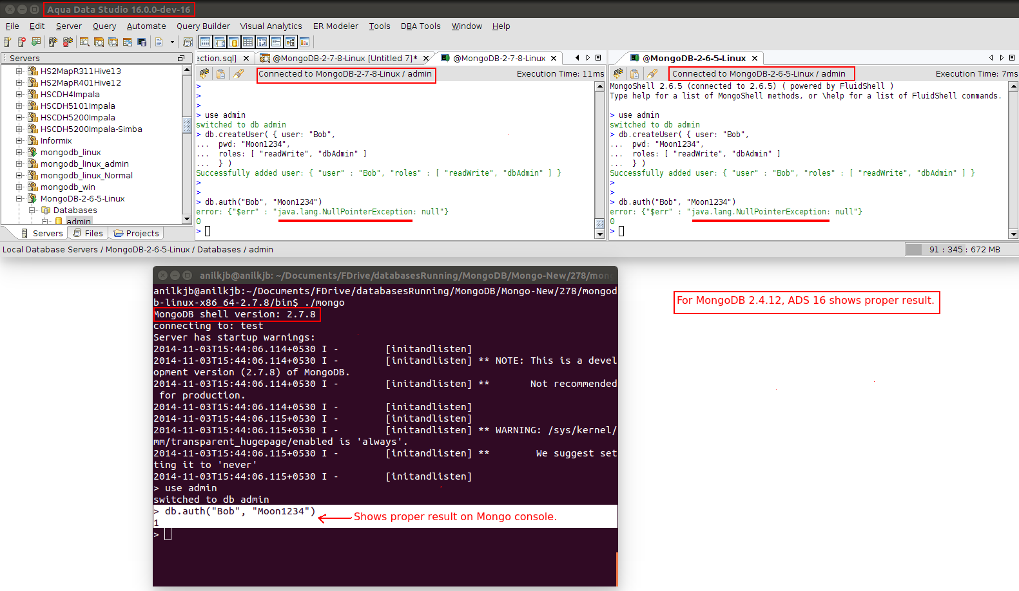Open the File menu

pyautogui.click(x=12, y=26)
